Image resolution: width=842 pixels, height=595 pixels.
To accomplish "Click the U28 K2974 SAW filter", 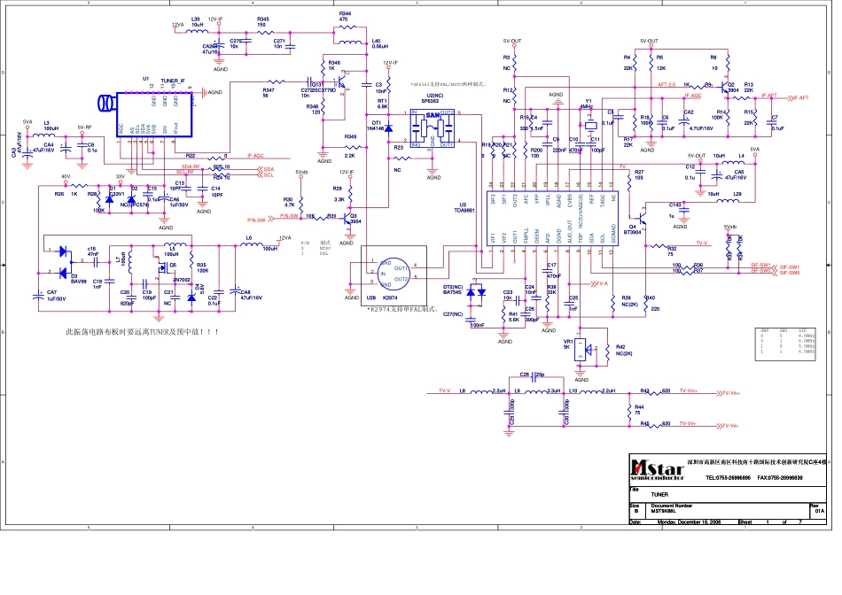I will 390,273.
